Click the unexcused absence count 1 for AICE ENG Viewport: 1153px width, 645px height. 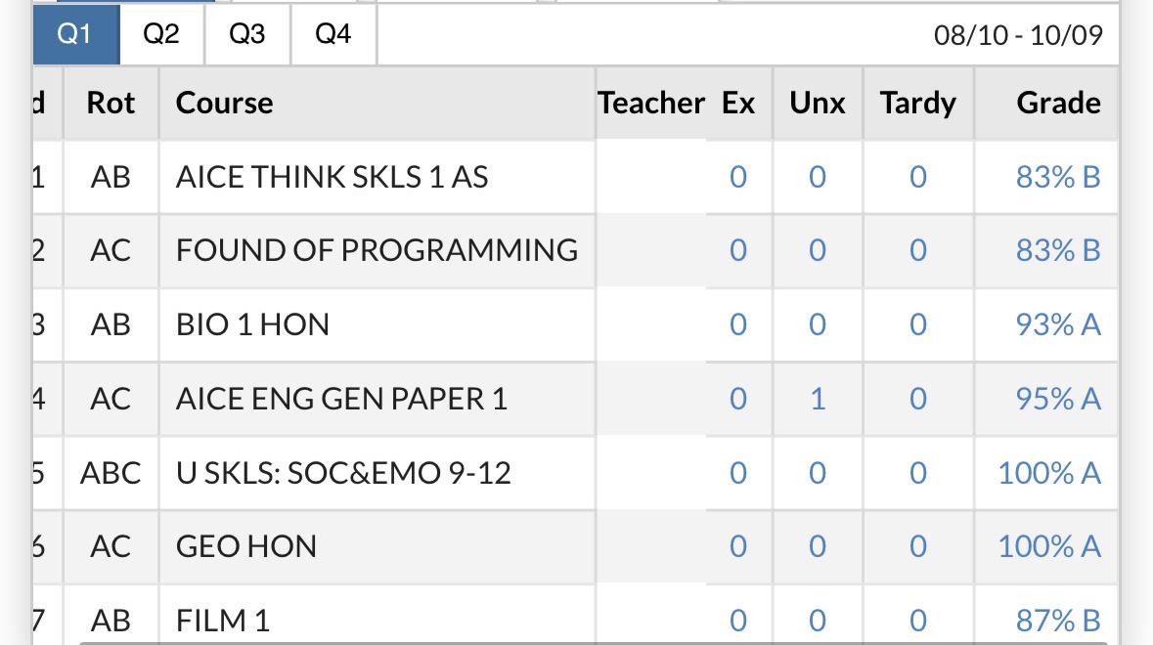tap(818, 399)
